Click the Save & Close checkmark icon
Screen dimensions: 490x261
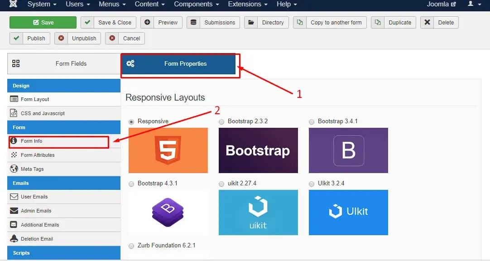87,22
